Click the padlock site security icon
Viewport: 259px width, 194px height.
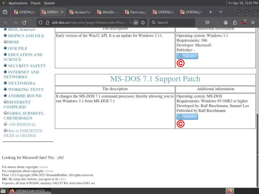[48, 22]
